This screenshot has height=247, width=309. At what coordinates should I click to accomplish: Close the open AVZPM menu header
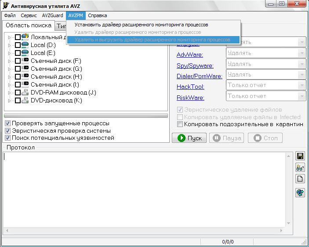76,15
